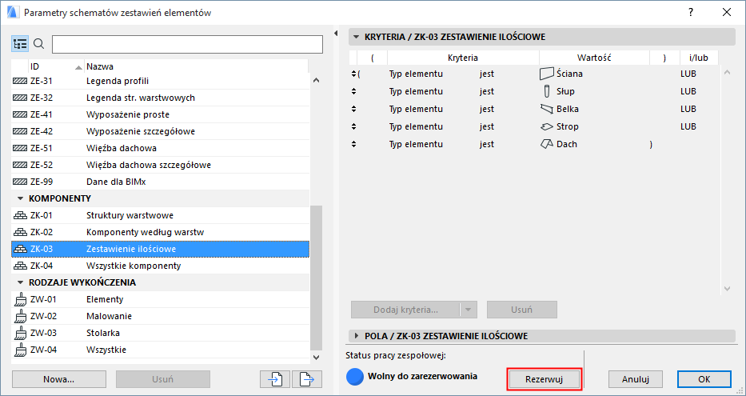Toggle the tree view display icon
Viewport: 746px width, 396px height.
[20, 44]
